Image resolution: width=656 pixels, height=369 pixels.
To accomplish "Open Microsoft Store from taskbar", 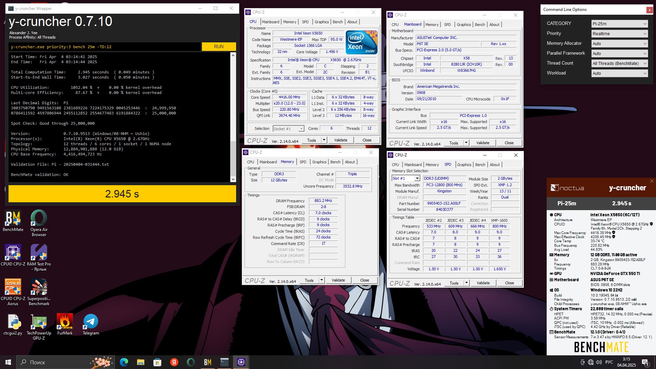I will tap(157, 362).
